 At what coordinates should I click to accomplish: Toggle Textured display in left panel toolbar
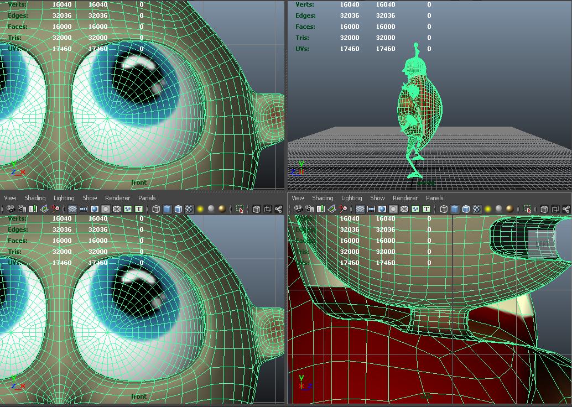tap(189, 209)
